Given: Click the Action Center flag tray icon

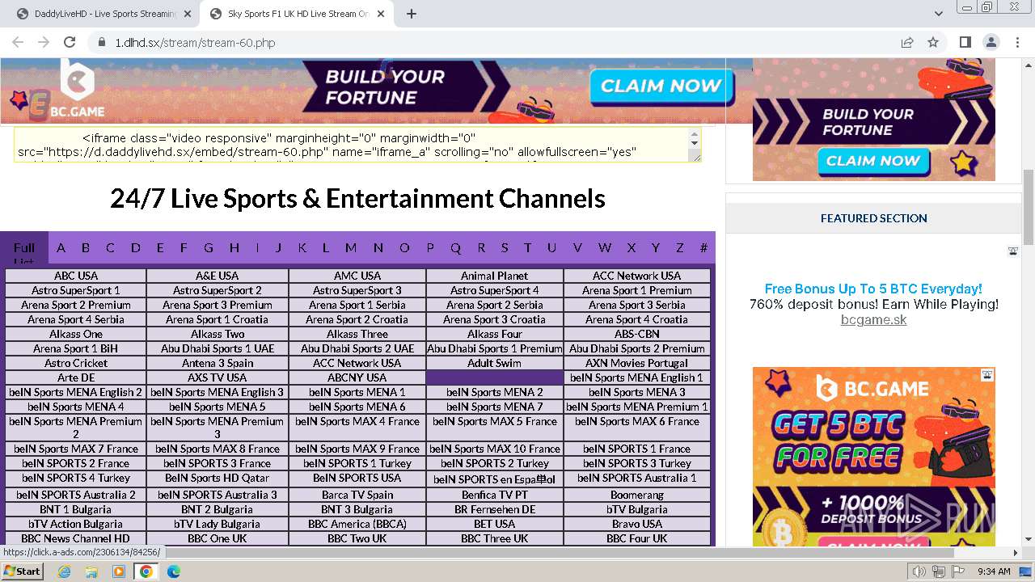Looking at the screenshot, I should click(958, 571).
